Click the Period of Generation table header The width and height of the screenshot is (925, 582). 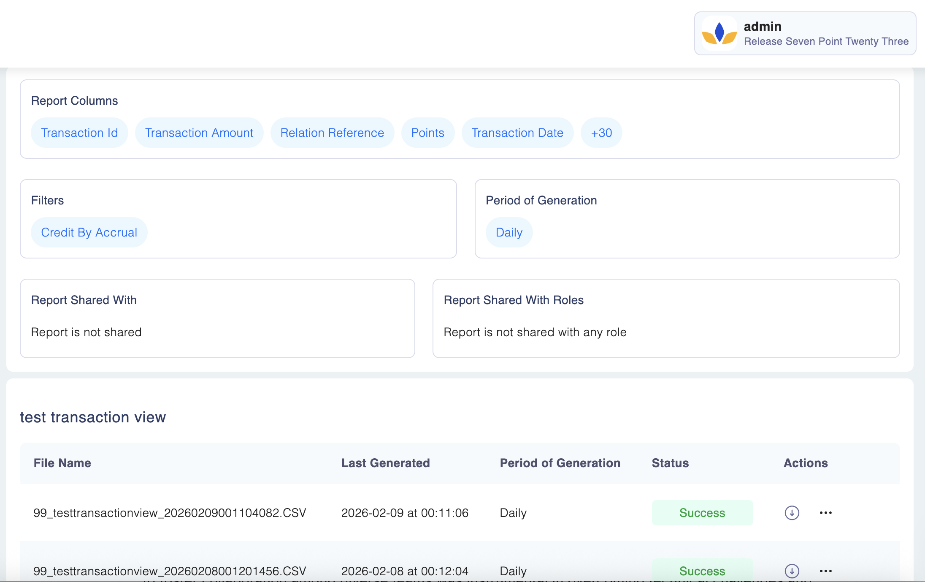point(560,463)
